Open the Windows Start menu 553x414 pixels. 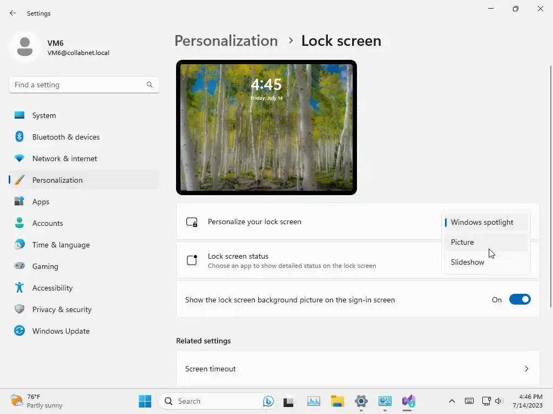coord(145,401)
